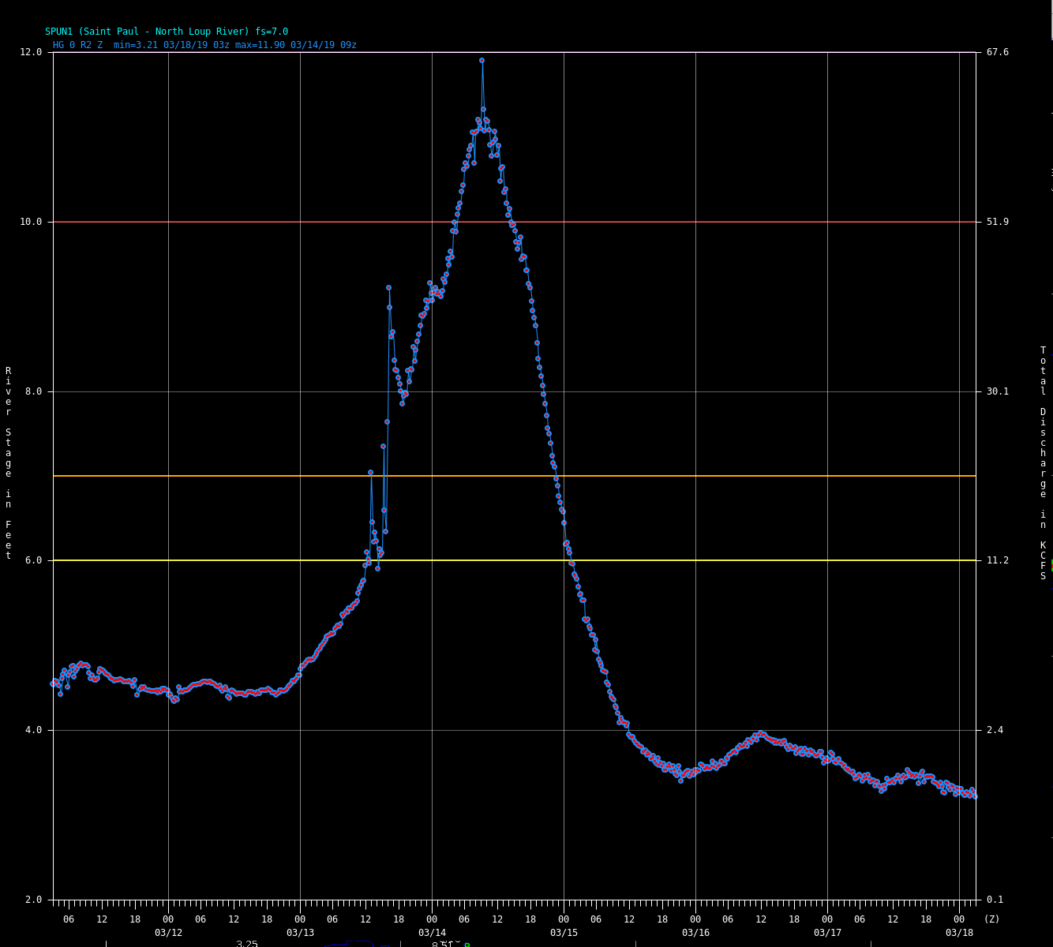Click the orange 7.0 ft flood stage line
This screenshot has height=947, width=1053.
point(237,476)
